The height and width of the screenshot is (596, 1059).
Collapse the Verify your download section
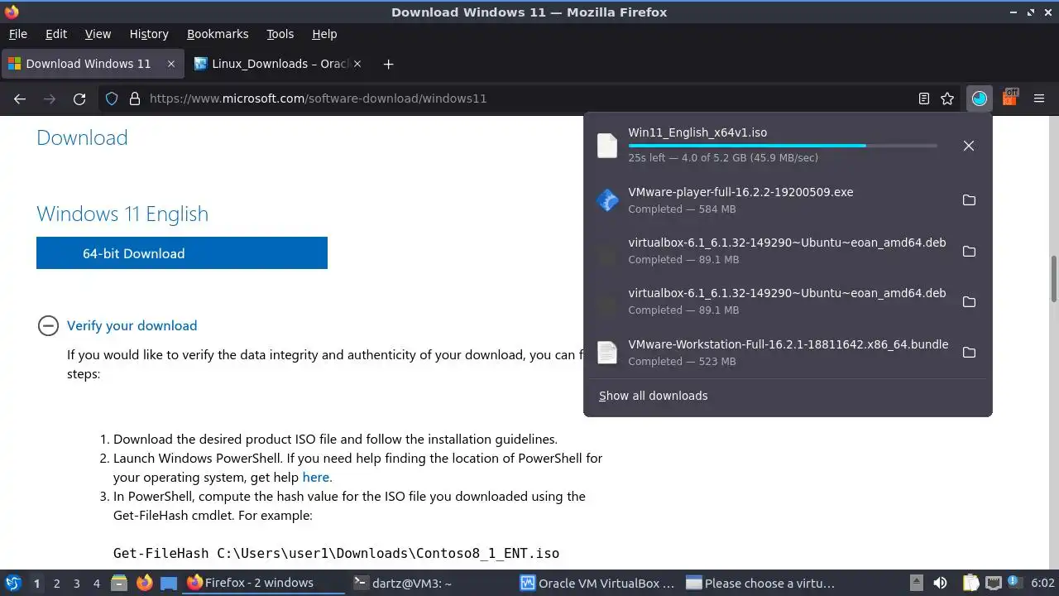tap(48, 325)
